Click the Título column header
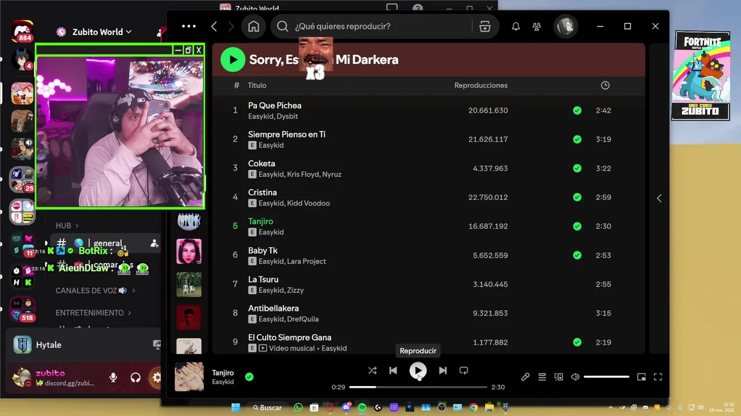 257,85
